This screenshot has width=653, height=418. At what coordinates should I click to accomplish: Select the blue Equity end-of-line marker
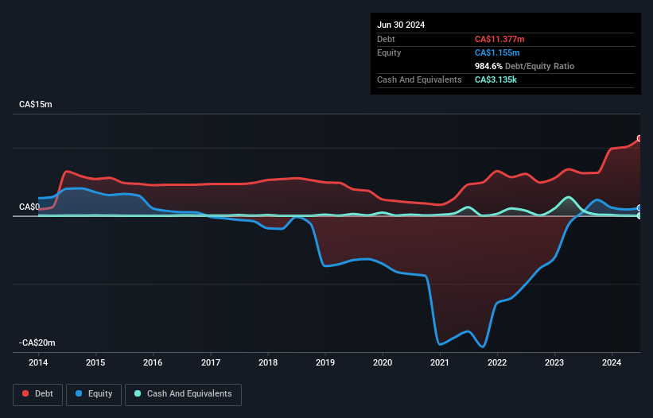[639, 207]
